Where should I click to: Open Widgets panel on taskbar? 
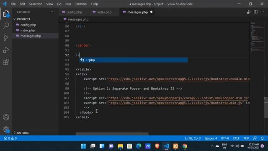pyautogui.click(x=102, y=146)
